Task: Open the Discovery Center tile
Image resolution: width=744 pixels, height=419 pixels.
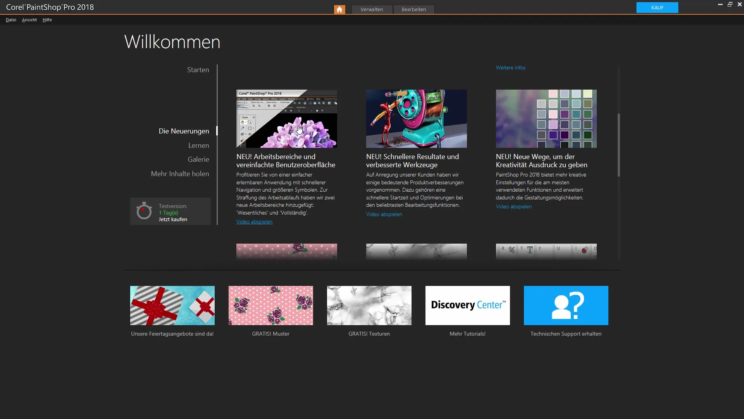Action: (x=468, y=306)
